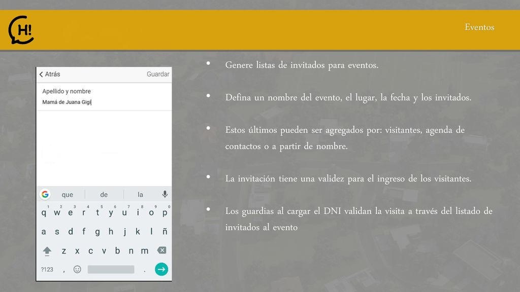The height and width of the screenshot is (292, 520).
Task: Tap the 'k' key
Action: click(x=138, y=232)
